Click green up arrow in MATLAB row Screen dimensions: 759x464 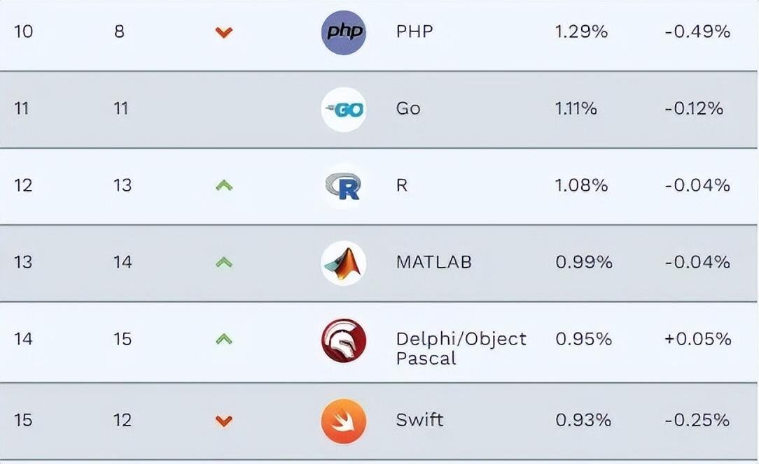(224, 263)
